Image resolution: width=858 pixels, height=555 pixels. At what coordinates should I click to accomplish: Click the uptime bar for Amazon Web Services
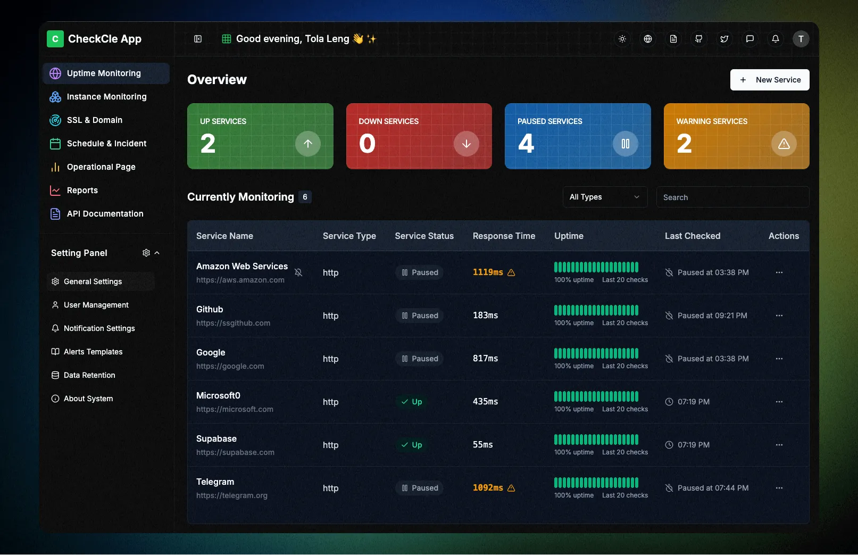click(596, 267)
